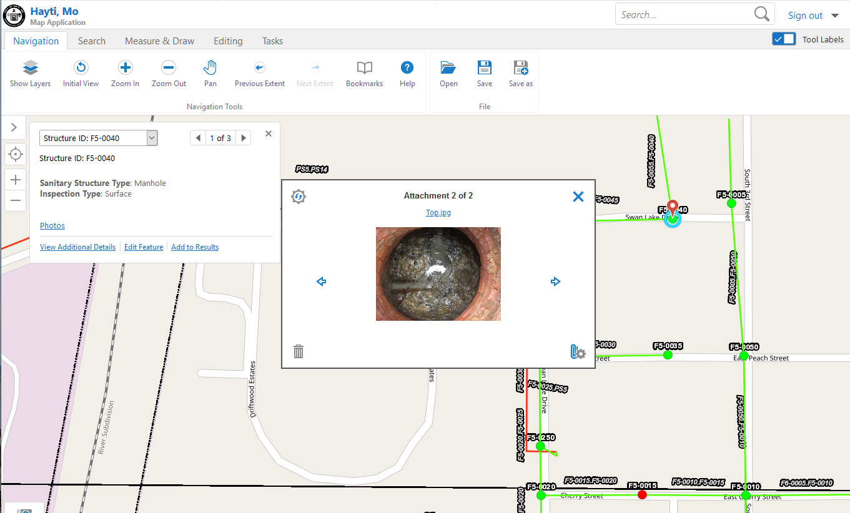
Task: Expand the Sign out menu arrow
Action: click(835, 16)
